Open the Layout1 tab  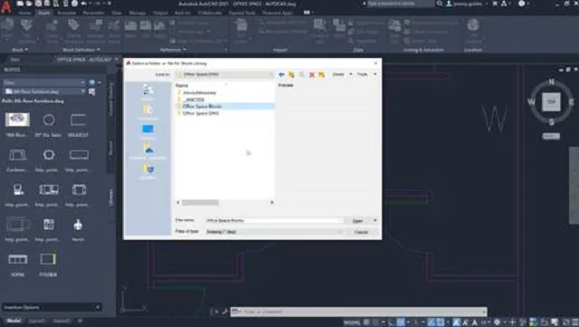pyautogui.click(x=37, y=321)
